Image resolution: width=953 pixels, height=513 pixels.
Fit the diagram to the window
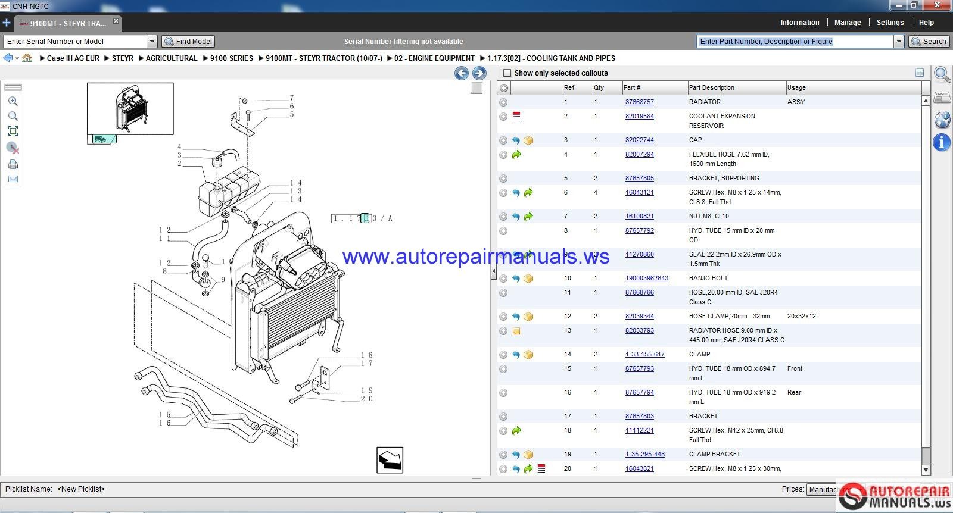13,131
